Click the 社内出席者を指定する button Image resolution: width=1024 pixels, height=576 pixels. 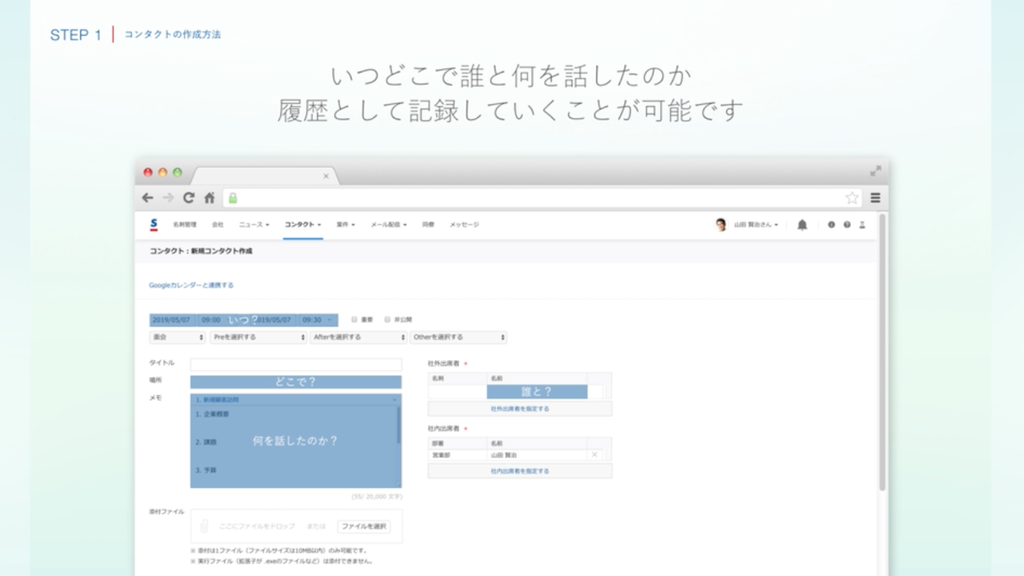pyautogui.click(x=520, y=471)
